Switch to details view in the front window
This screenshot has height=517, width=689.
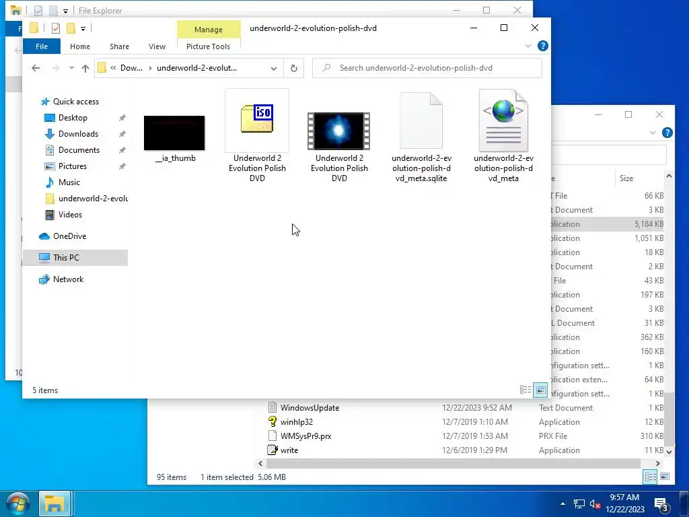525,390
